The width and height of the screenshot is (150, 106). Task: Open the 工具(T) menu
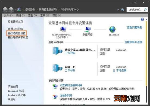(x=45, y=15)
